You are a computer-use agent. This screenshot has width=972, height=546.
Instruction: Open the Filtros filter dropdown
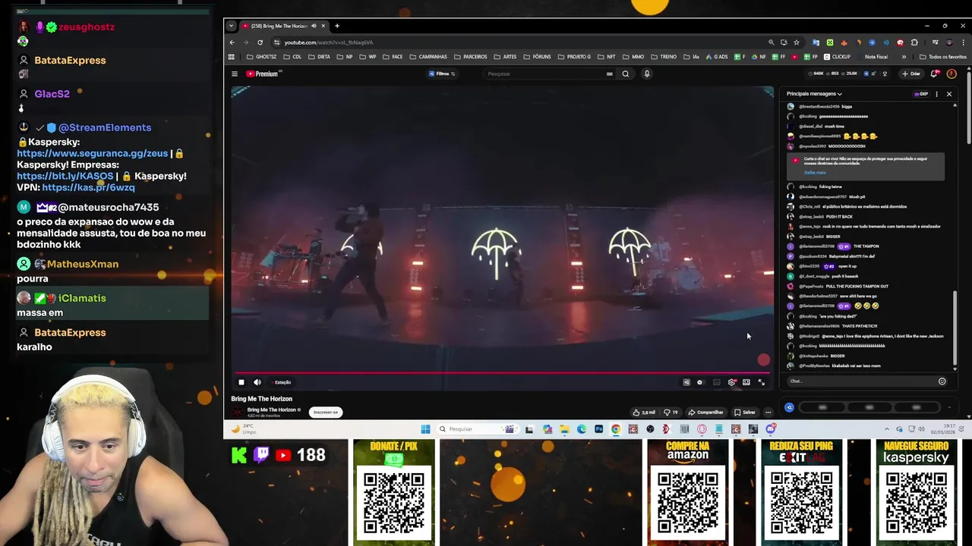click(x=442, y=74)
